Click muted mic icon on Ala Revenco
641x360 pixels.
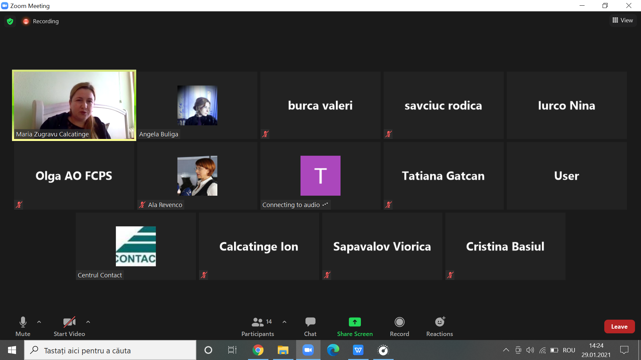(x=143, y=205)
